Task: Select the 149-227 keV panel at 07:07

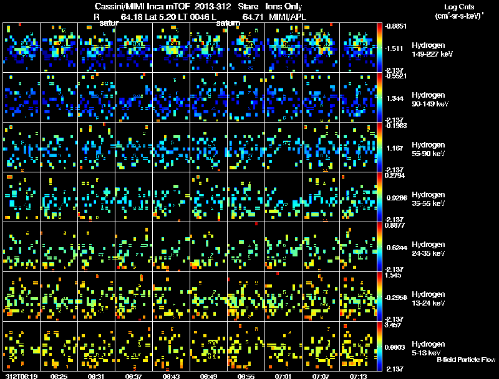Action: tap(321, 48)
